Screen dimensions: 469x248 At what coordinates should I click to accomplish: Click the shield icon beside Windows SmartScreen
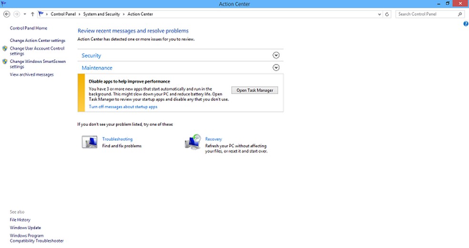tap(5, 62)
